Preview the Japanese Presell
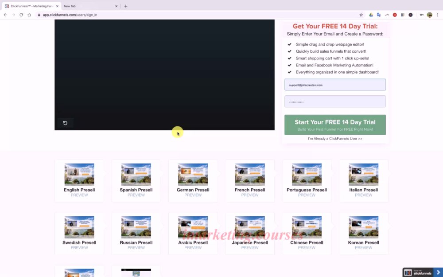Image resolution: width=443 pixels, height=277 pixels. click(250, 248)
